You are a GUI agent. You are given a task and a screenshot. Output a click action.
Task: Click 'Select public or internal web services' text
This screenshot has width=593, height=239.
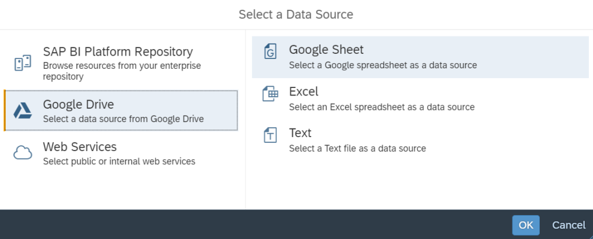coord(119,161)
